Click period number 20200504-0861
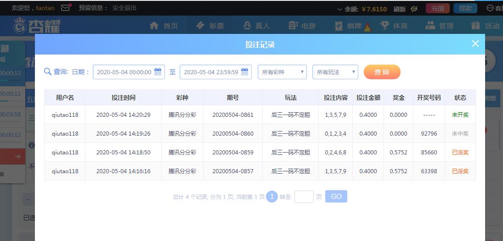 pyautogui.click(x=233, y=115)
